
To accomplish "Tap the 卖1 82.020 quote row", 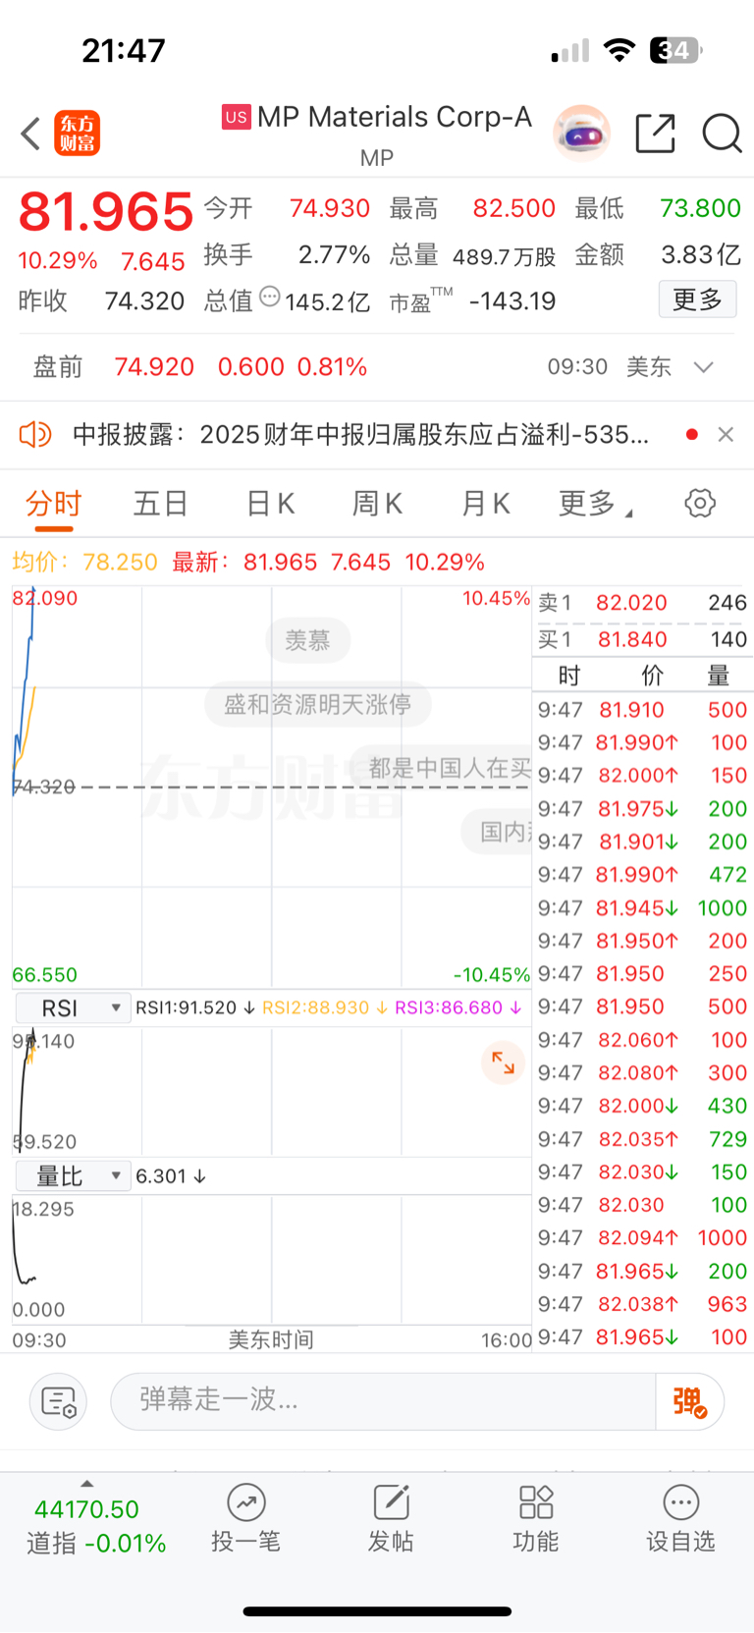I will tap(643, 603).
